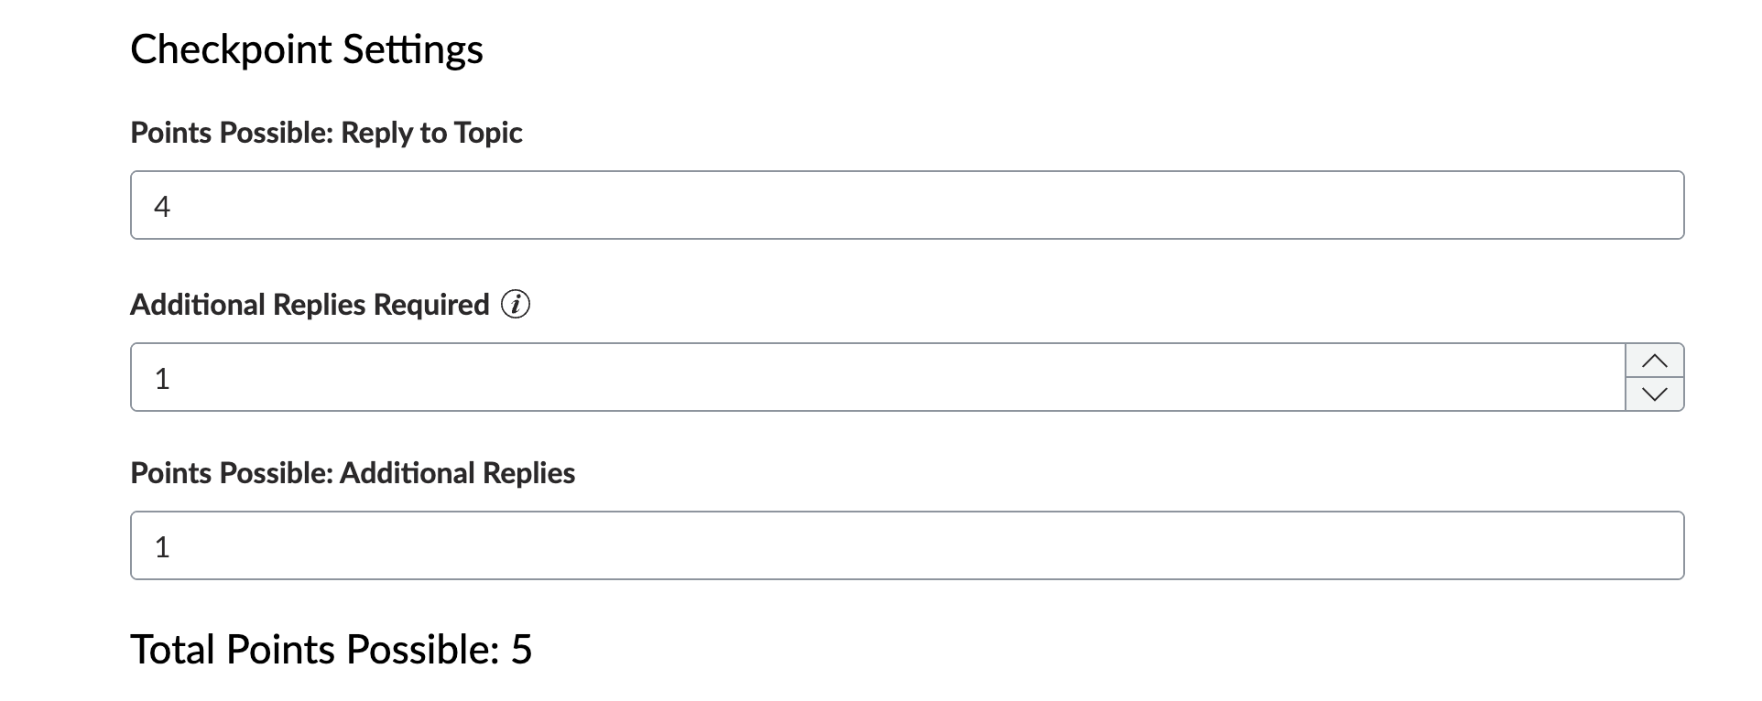The height and width of the screenshot is (701, 1762).
Task: Click "Additional Replies" words in the third label
Action: pyautogui.click(x=457, y=473)
